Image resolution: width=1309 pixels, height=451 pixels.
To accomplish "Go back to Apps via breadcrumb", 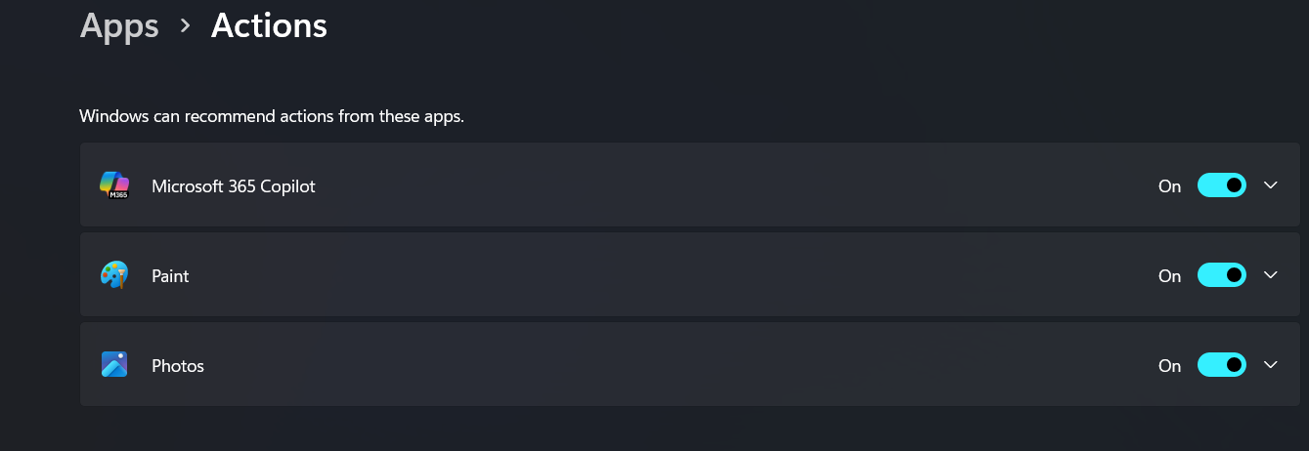I will [x=119, y=25].
